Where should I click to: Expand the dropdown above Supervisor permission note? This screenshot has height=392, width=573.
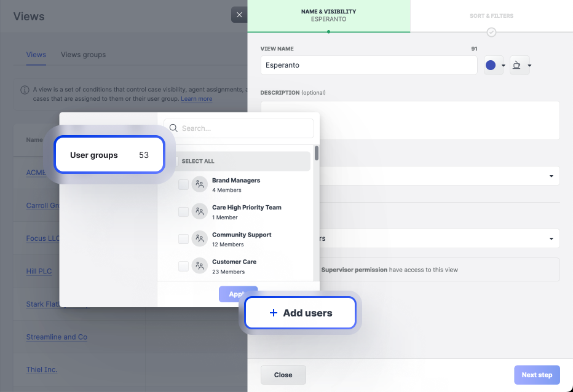(x=550, y=238)
